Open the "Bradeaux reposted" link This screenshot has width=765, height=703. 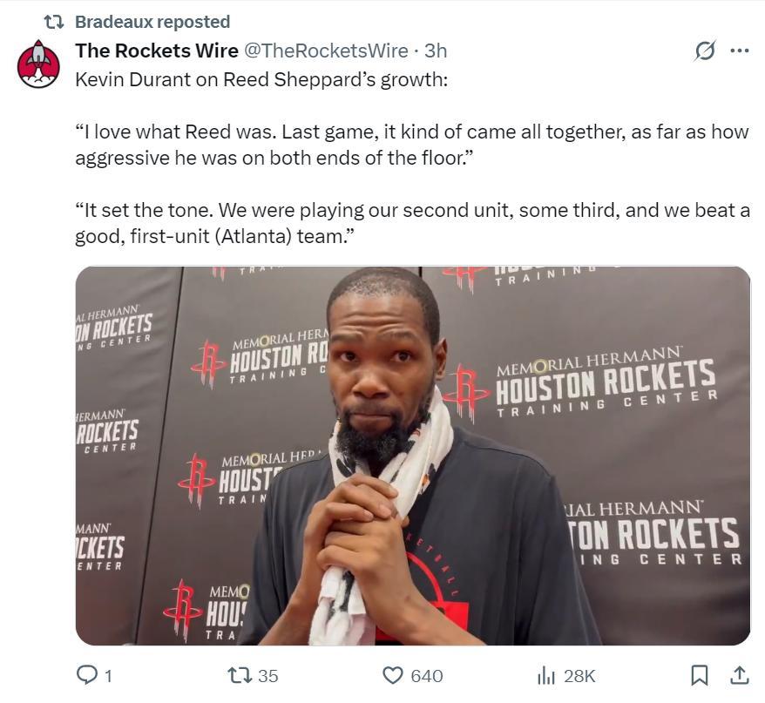[152, 22]
